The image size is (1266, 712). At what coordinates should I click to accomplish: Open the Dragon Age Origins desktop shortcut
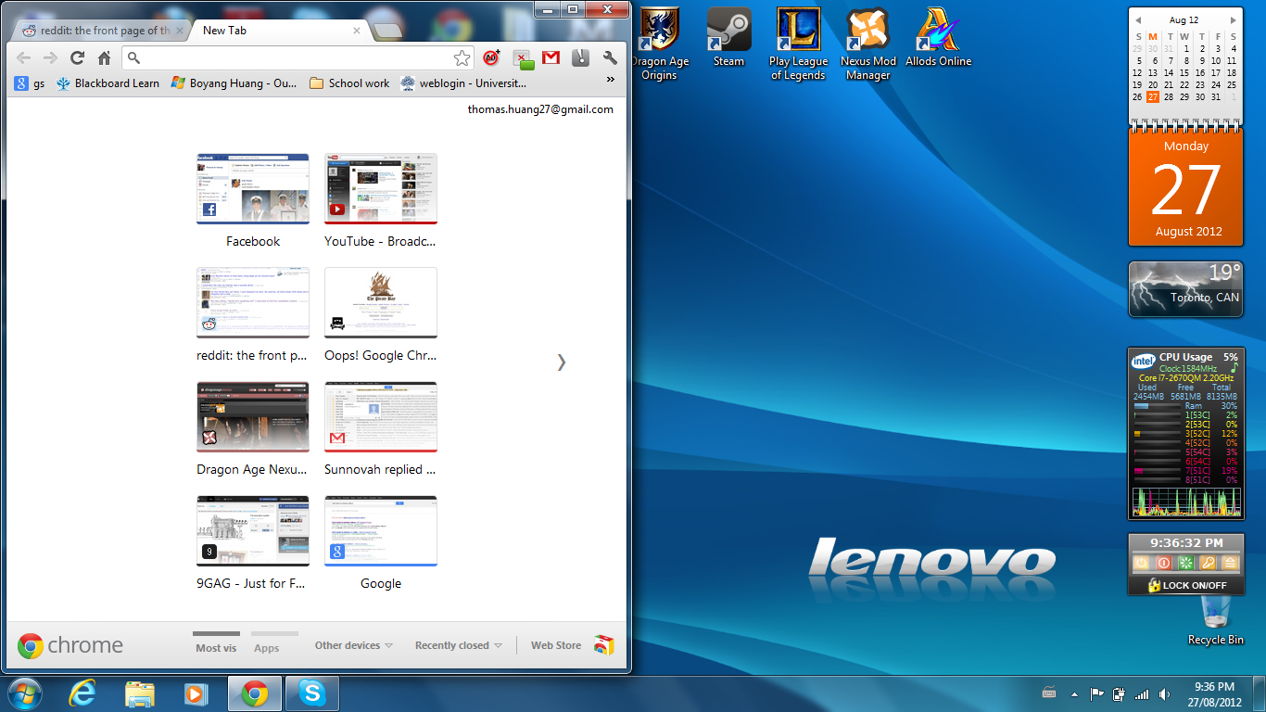point(659,44)
